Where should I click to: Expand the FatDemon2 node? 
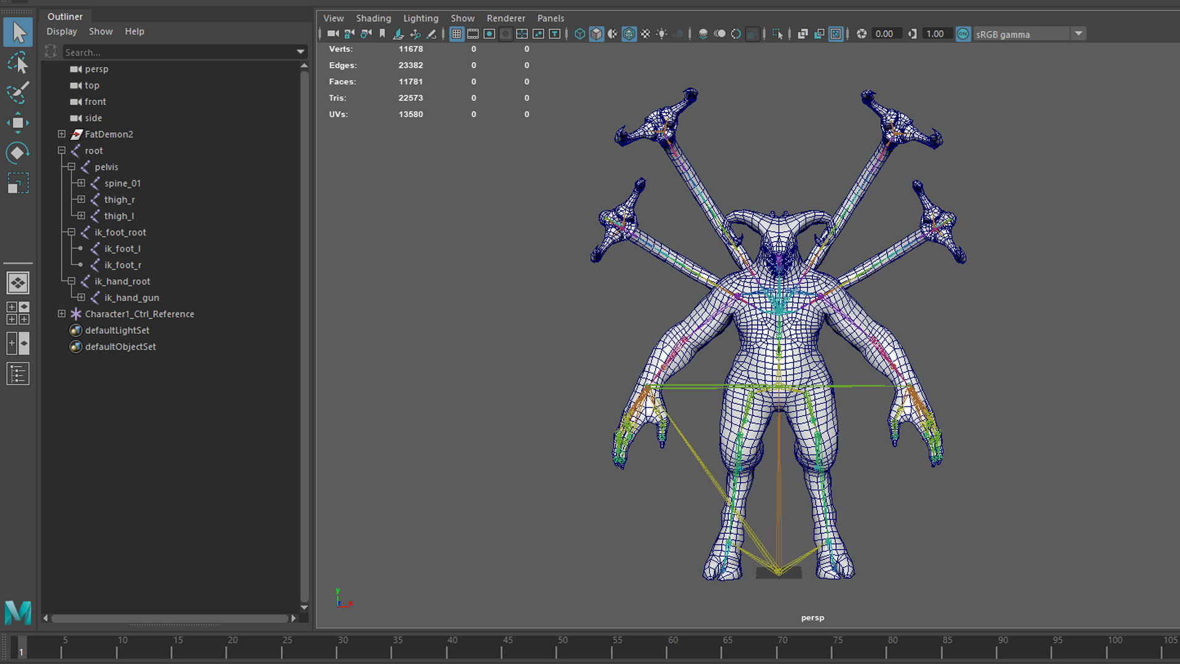pyautogui.click(x=61, y=134)
